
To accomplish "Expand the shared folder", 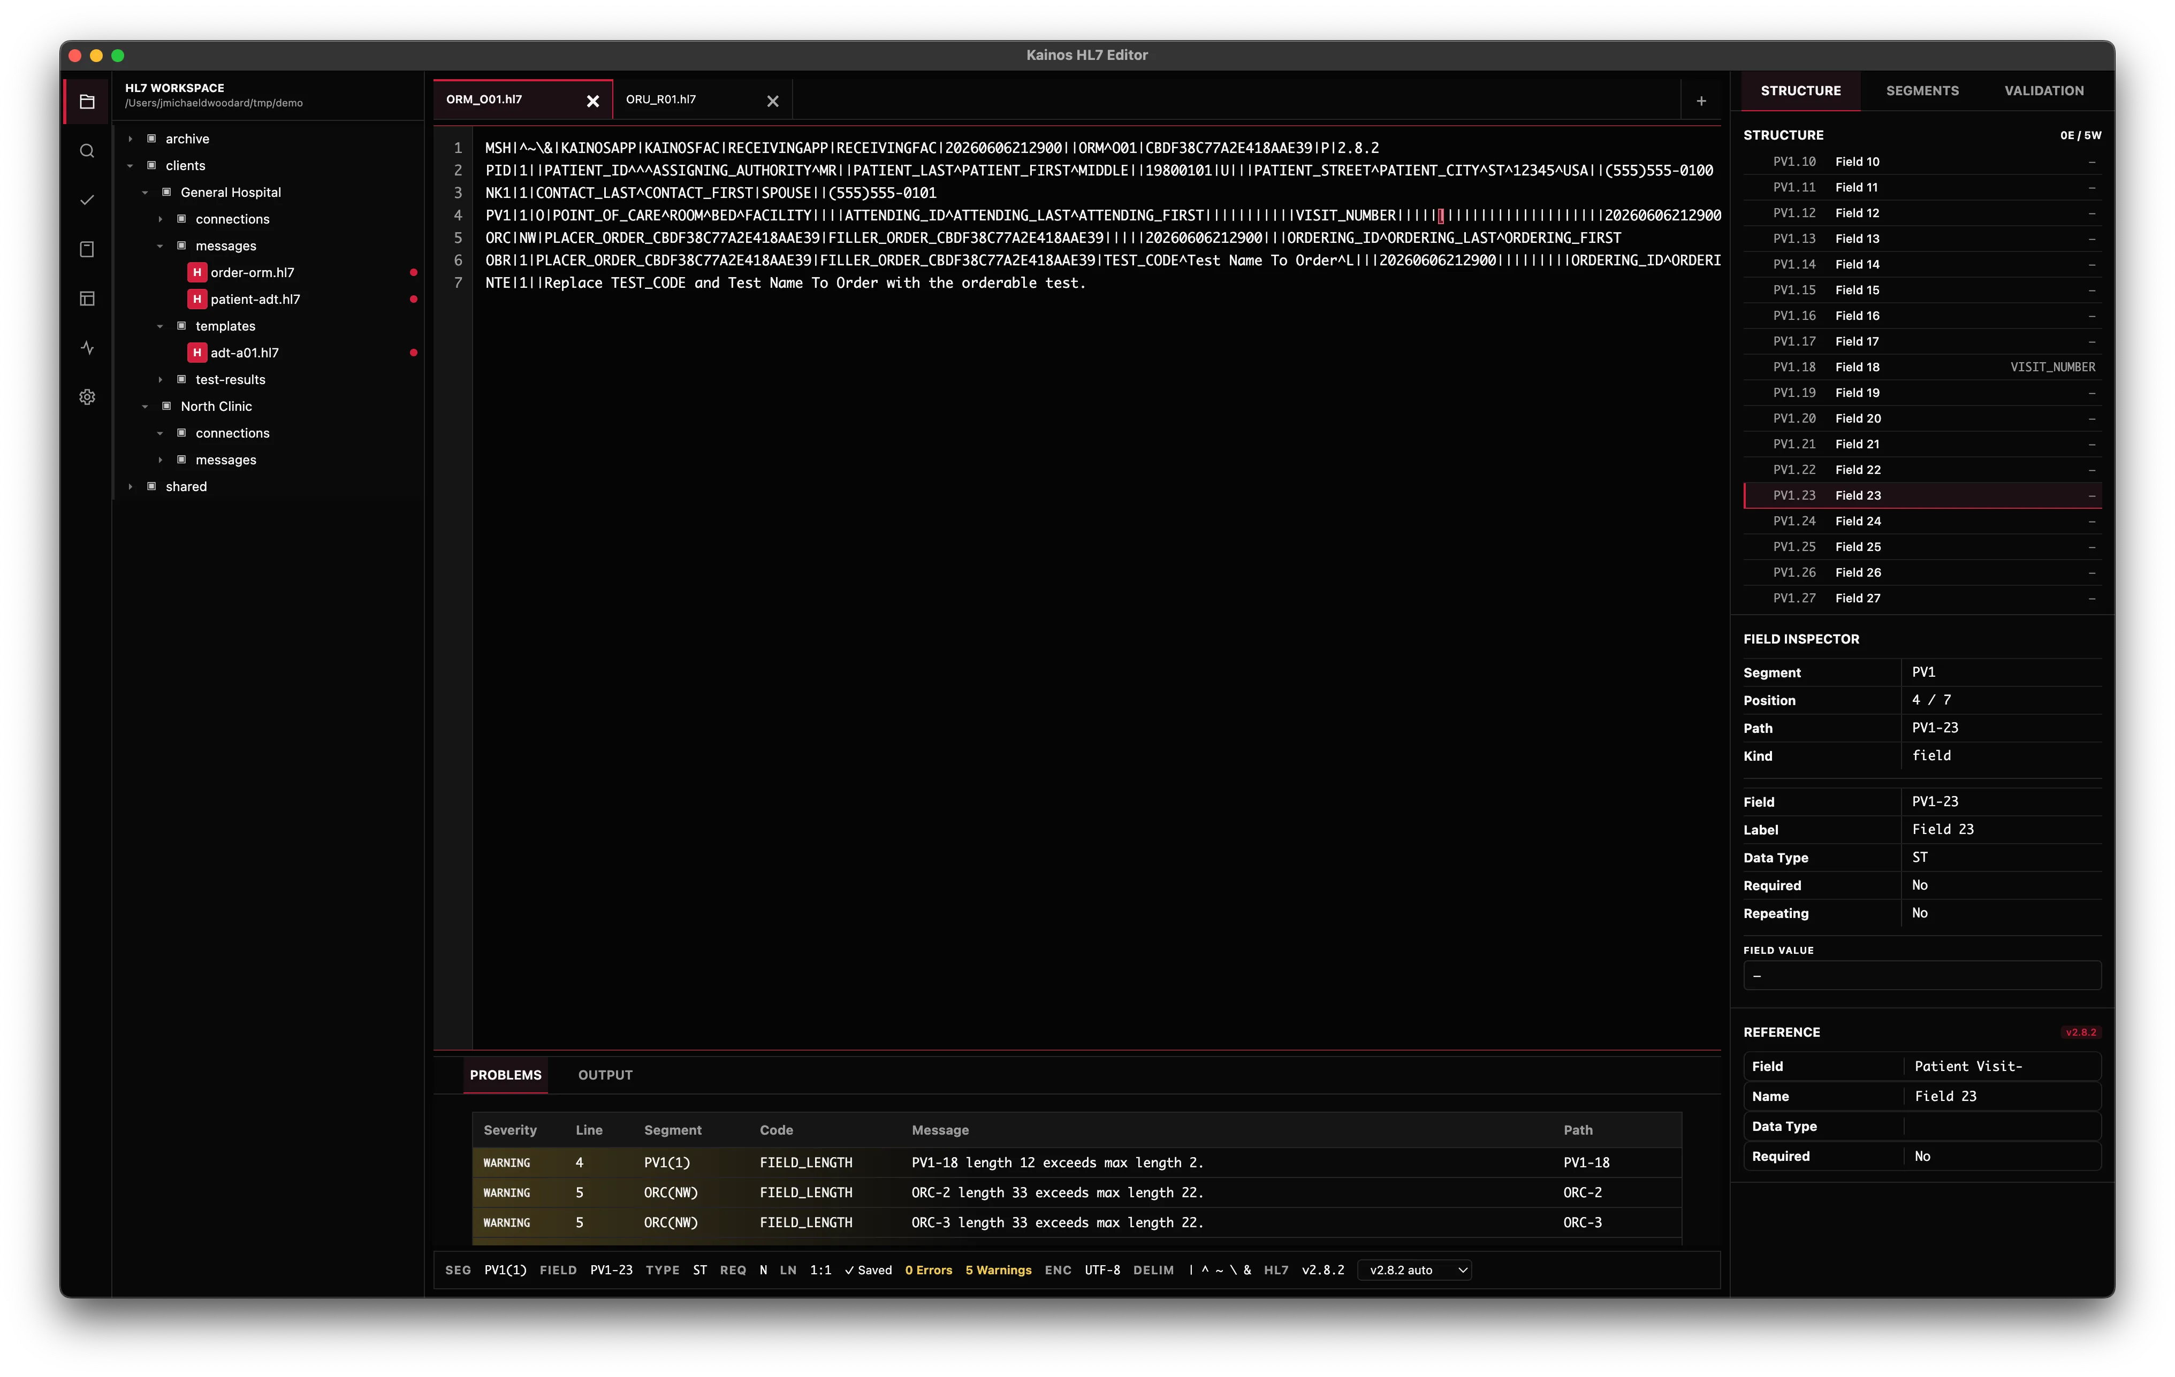I will [130, 486].
